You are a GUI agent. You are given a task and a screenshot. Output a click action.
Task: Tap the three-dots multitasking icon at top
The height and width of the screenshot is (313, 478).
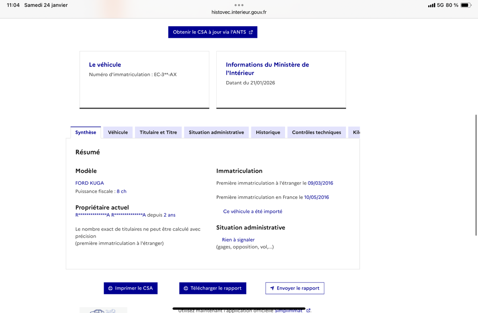(239, 5)
